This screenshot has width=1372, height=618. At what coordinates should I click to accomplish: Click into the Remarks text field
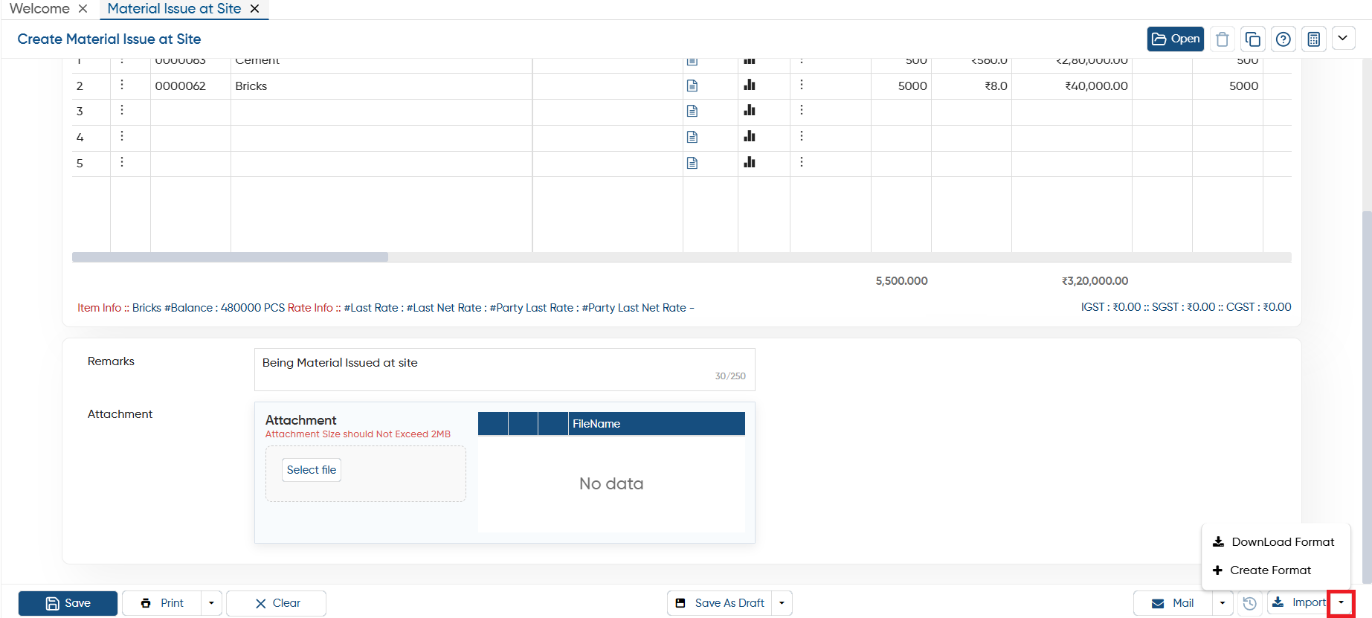tap(504, 370)
